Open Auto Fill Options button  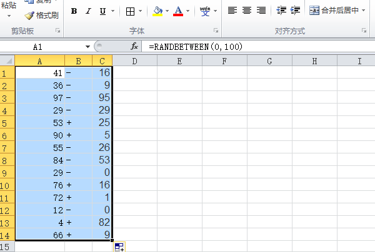[119, 247]
